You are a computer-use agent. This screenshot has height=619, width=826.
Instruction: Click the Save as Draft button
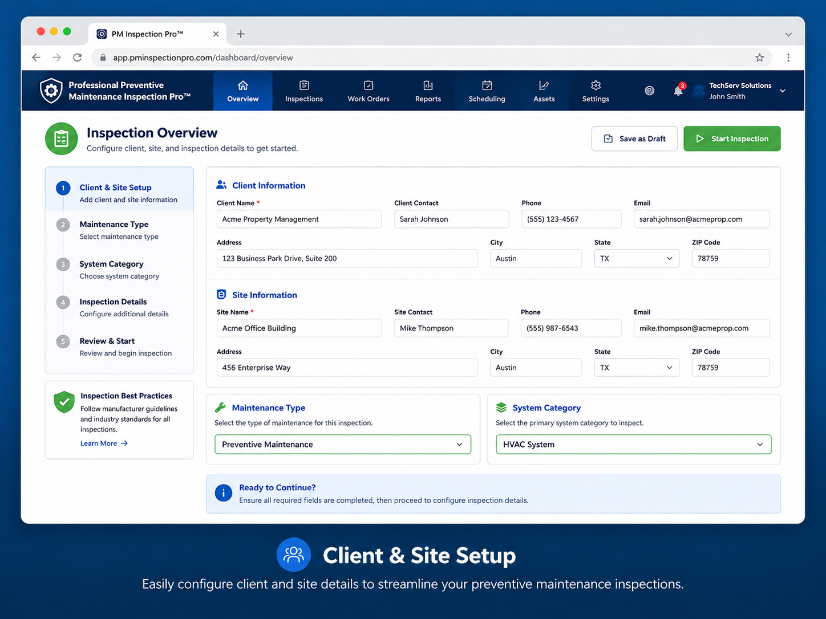634,139
